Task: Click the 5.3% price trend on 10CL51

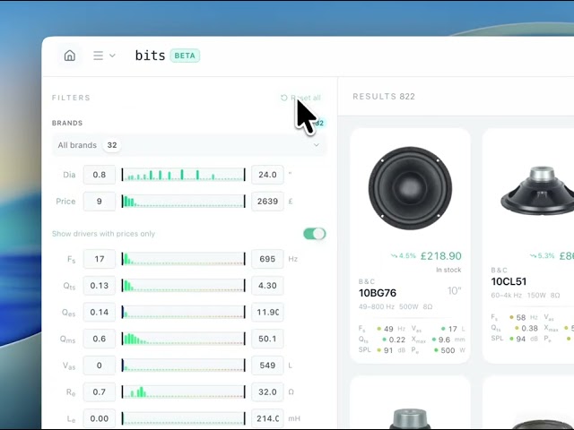Action: point(542,256)
